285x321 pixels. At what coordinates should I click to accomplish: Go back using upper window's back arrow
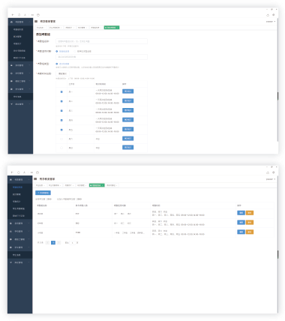point(13,15)
